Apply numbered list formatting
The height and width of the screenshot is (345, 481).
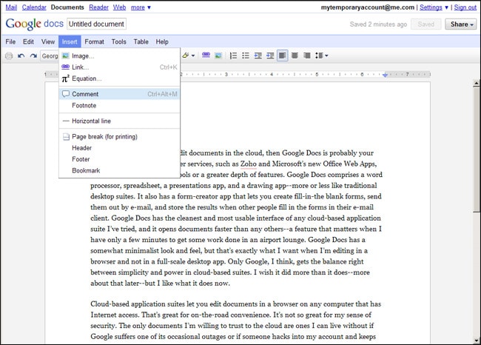click(x=233, y=56)
